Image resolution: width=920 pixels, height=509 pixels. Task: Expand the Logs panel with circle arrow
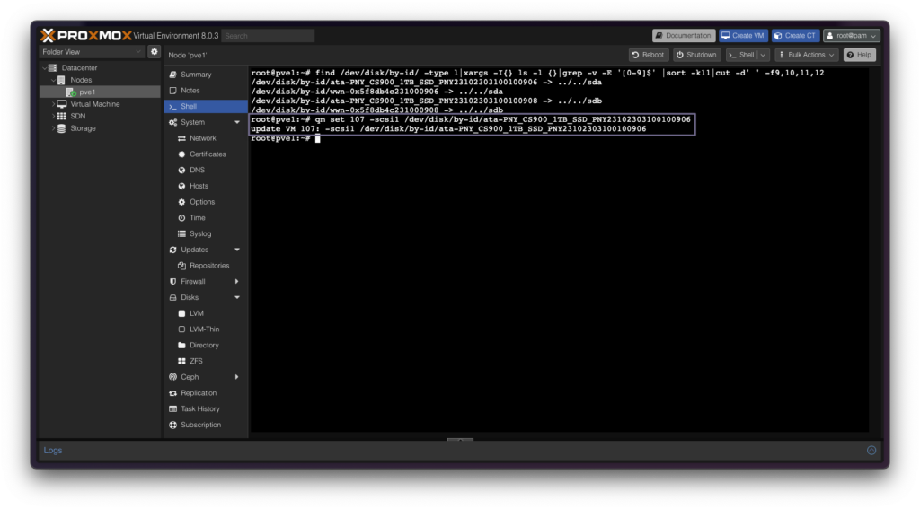[x=871, y=451]
